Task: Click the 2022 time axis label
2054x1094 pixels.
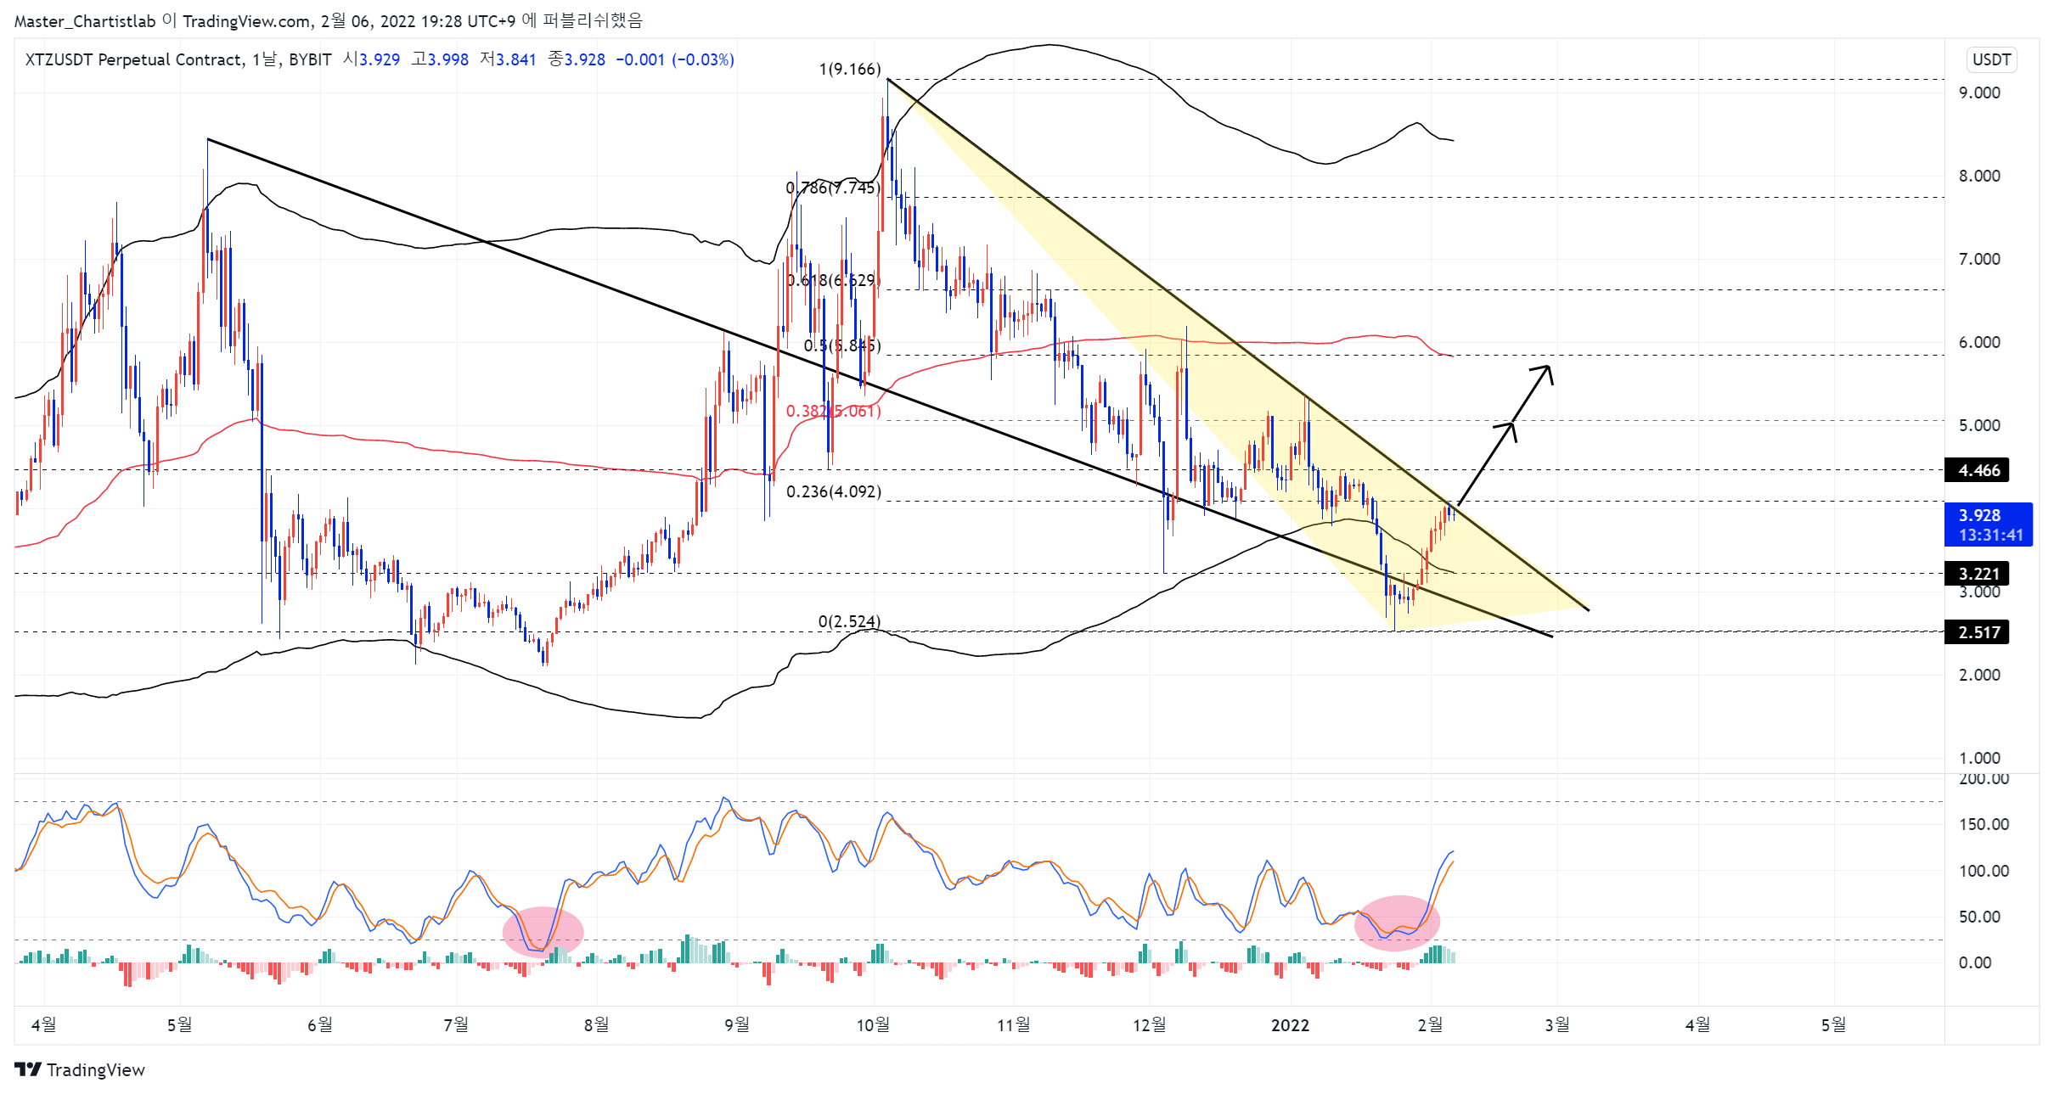Action: (x=1290, y=1025)
